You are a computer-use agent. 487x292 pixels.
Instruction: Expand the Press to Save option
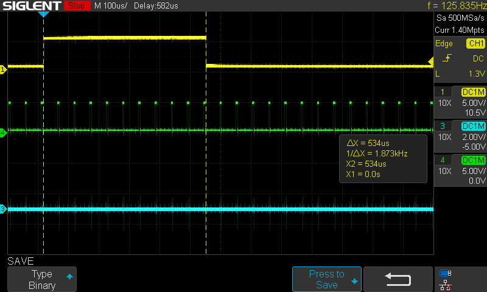click(x=327, y=279)
